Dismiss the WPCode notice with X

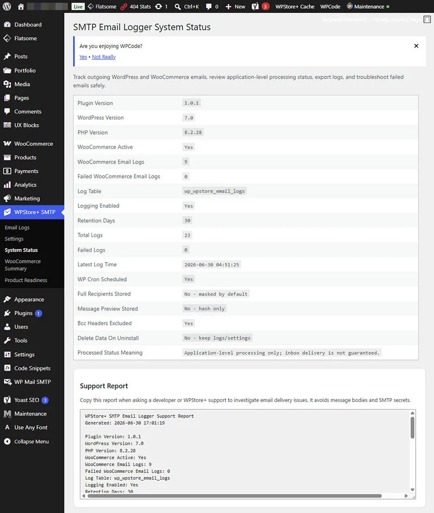[x=416, y=46]
